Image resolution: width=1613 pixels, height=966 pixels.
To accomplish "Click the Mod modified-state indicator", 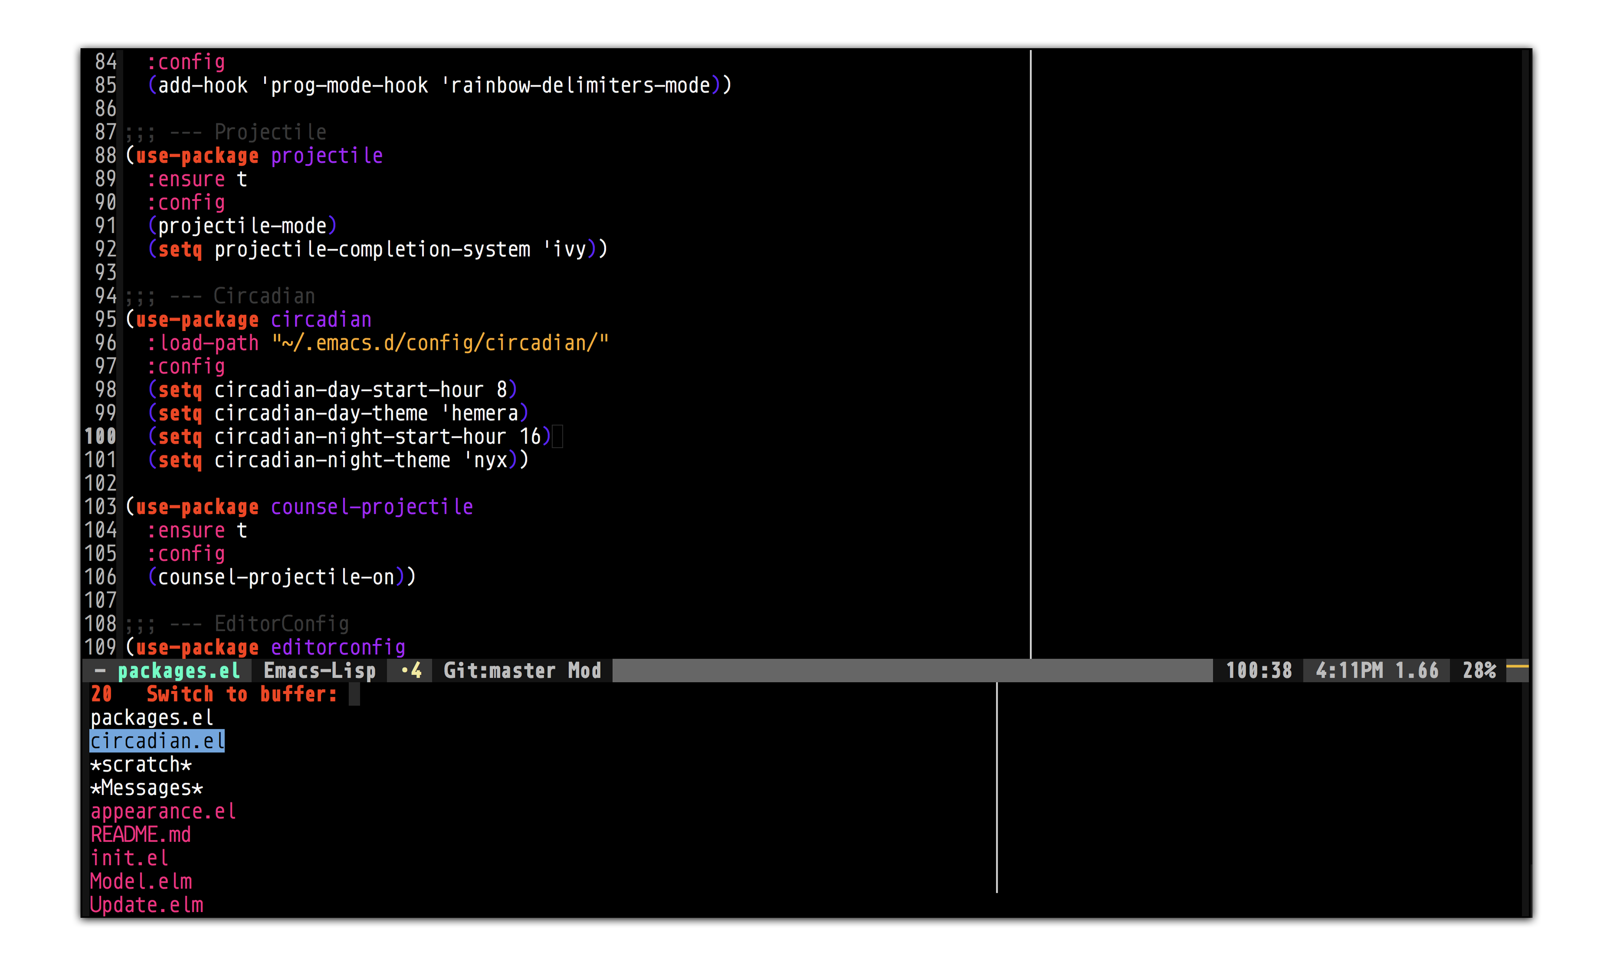I will tap(584, 671).
